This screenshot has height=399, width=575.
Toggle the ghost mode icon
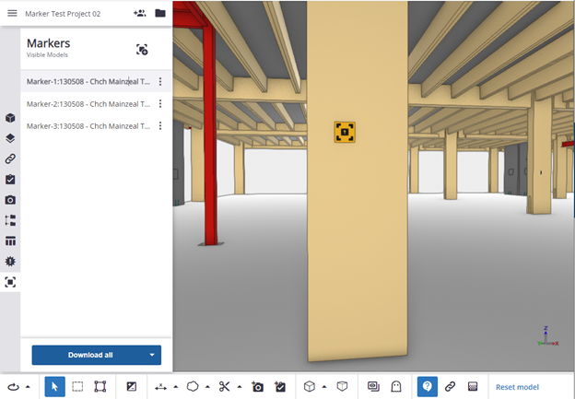(x=396, y=387)
